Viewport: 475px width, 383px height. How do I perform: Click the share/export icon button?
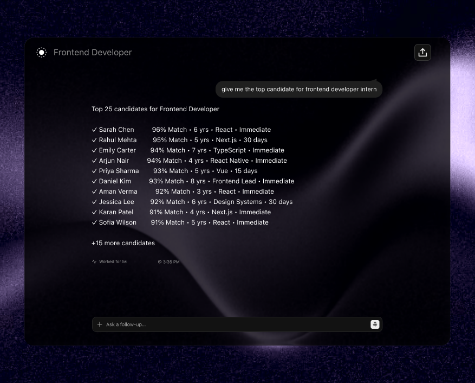pos(422,53)
